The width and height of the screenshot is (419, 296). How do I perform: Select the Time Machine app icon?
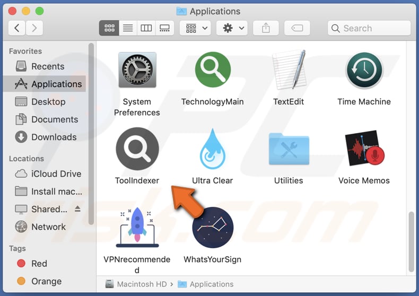tap(364, 70)
